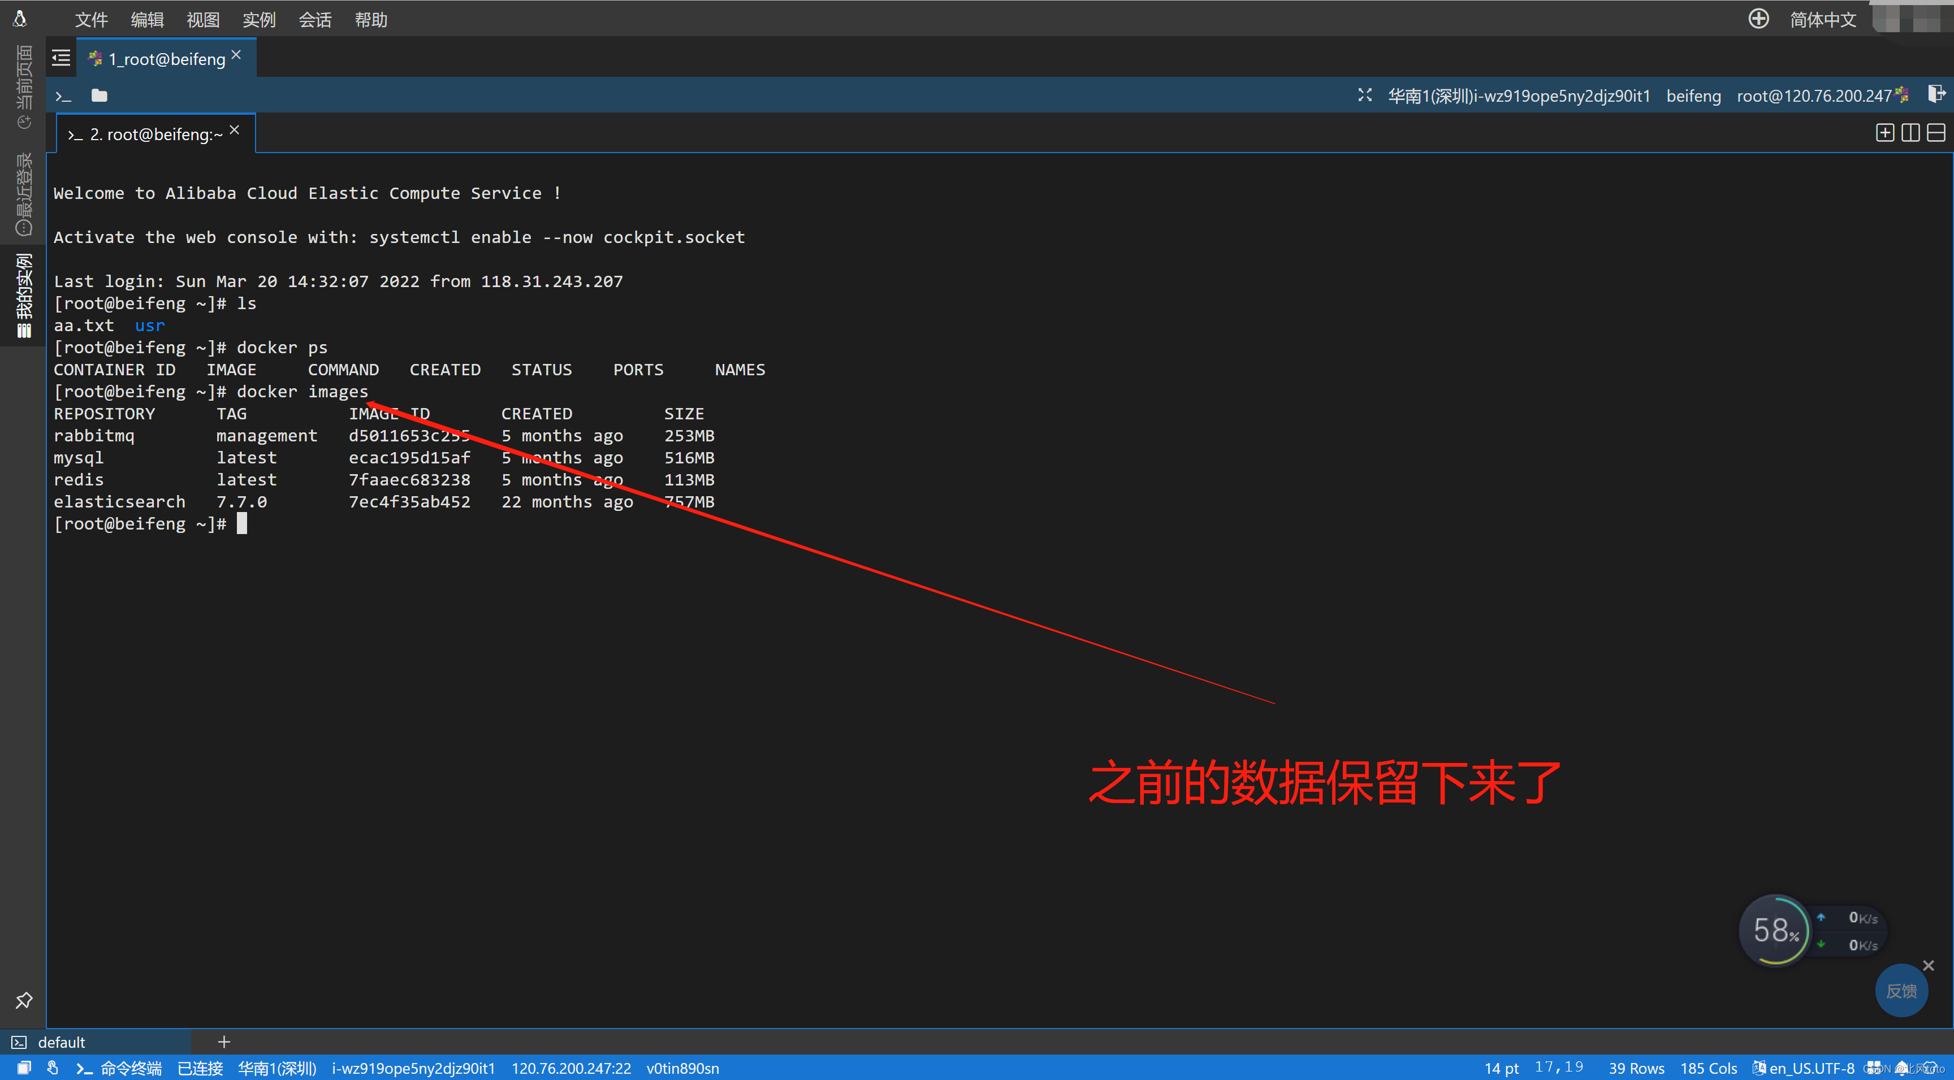Image resolution: width=1954 pixels, height=1080 pixels.
Task: Collapse the sidebar with the hamburger icon
Action: click(60, 58)
